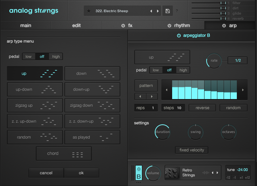Screen dimensions: 257x186
Task: Select previous pattern arrow
Action: (140, 97)
